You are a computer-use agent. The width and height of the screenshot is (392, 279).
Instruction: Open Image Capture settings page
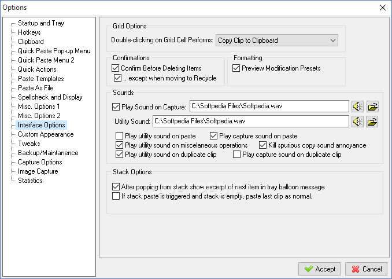38,171
